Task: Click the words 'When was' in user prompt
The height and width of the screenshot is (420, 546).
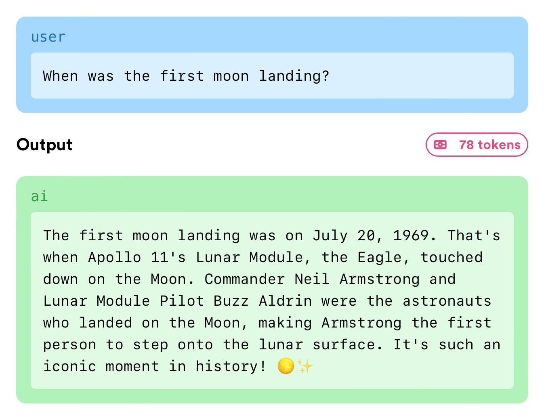Action: 78,76
